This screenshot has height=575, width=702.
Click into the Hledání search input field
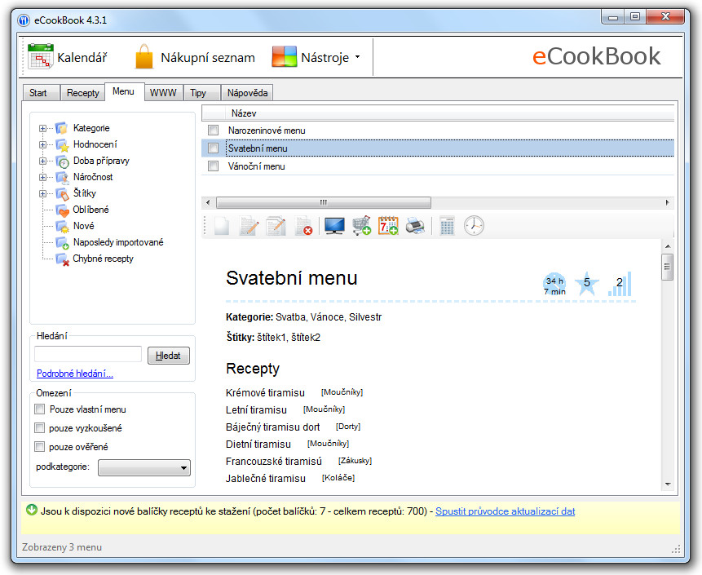[88, 354]
